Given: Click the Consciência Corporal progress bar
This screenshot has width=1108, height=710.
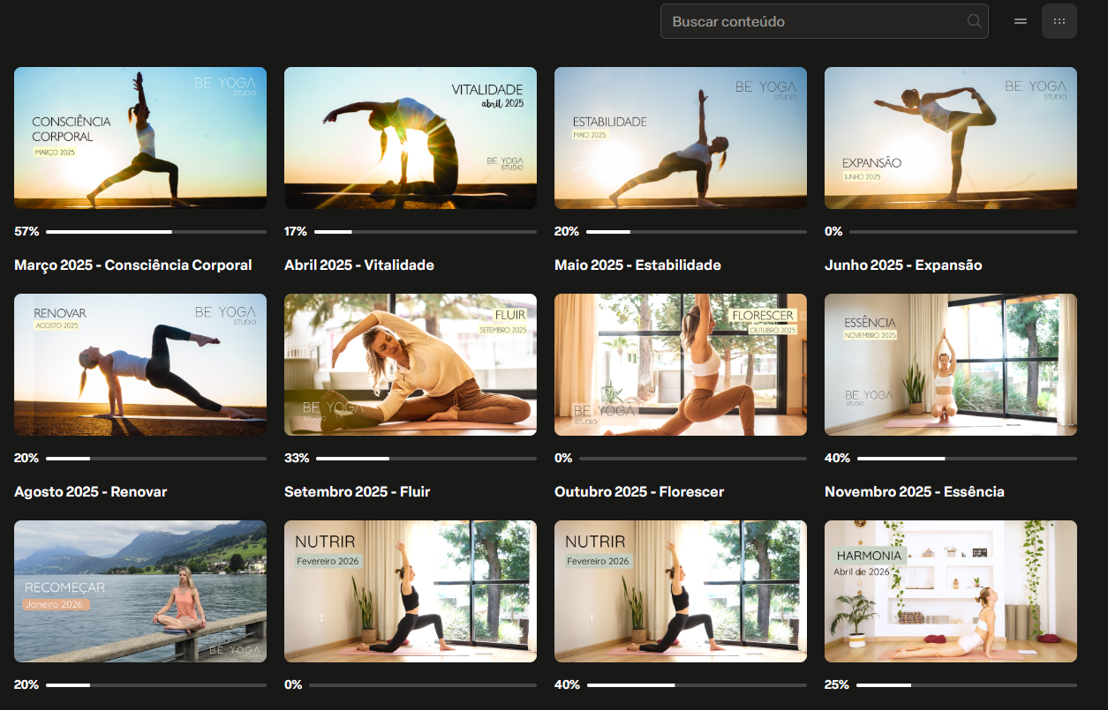Looking at the screenshot, I should (156, 232).
